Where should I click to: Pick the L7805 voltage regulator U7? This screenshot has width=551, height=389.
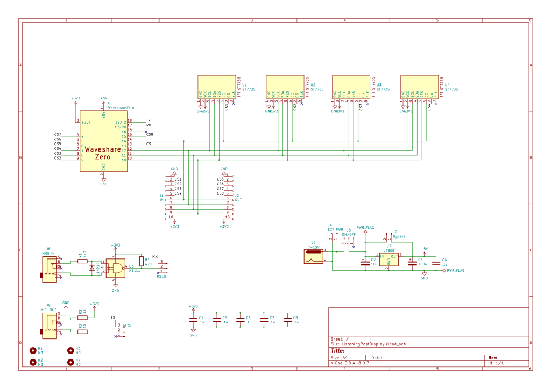click(x=388, y=258)
